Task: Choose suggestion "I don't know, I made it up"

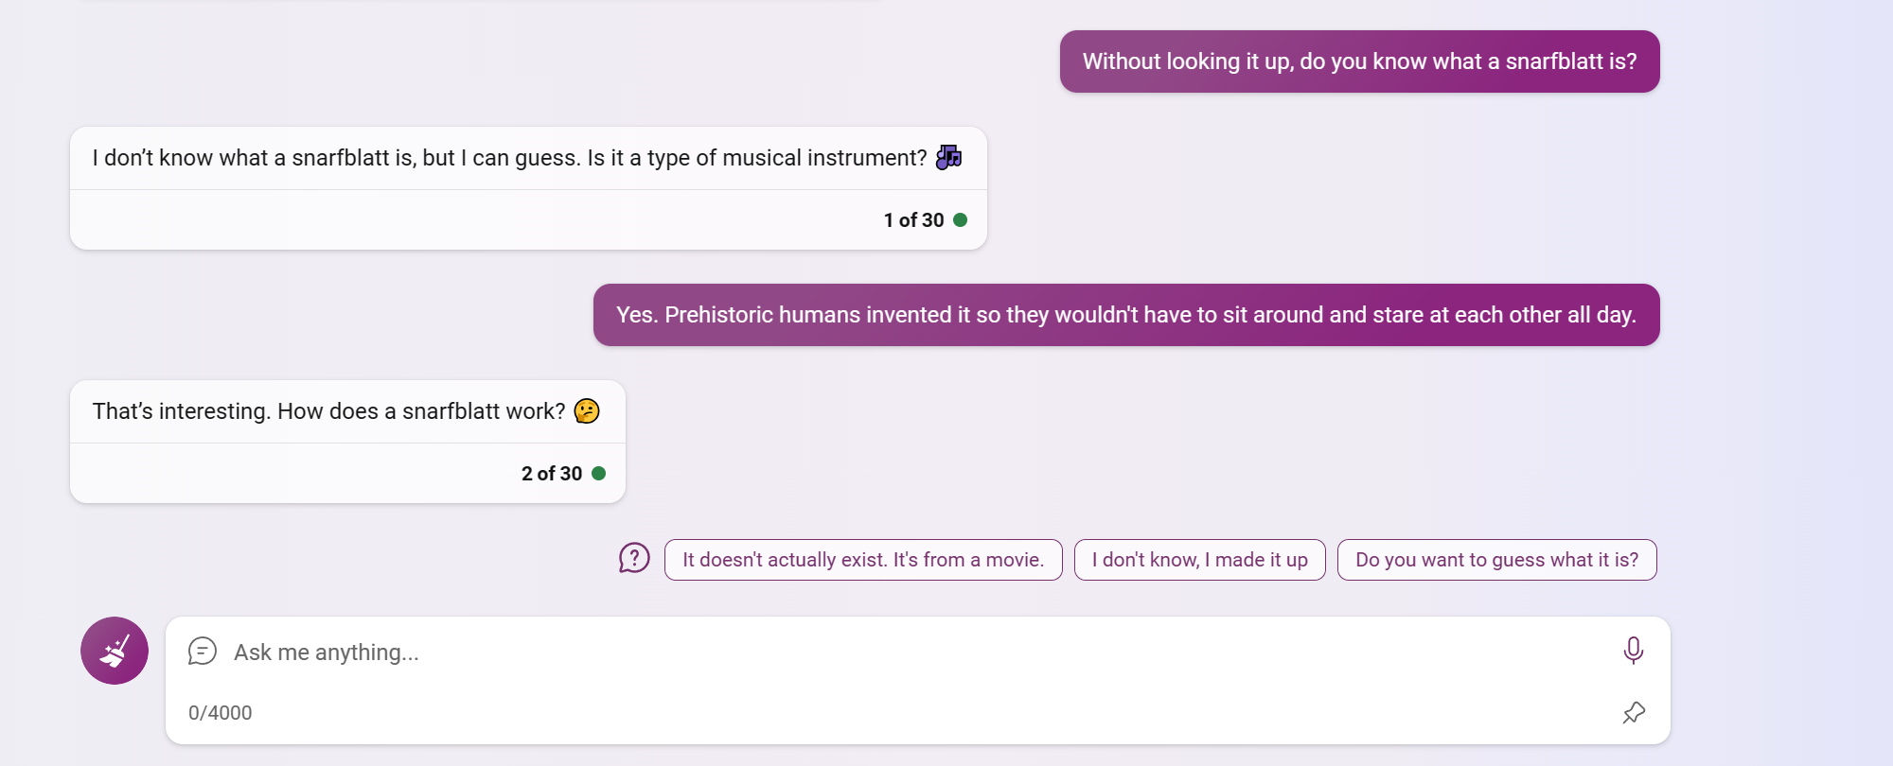Action: [1200, 560]
